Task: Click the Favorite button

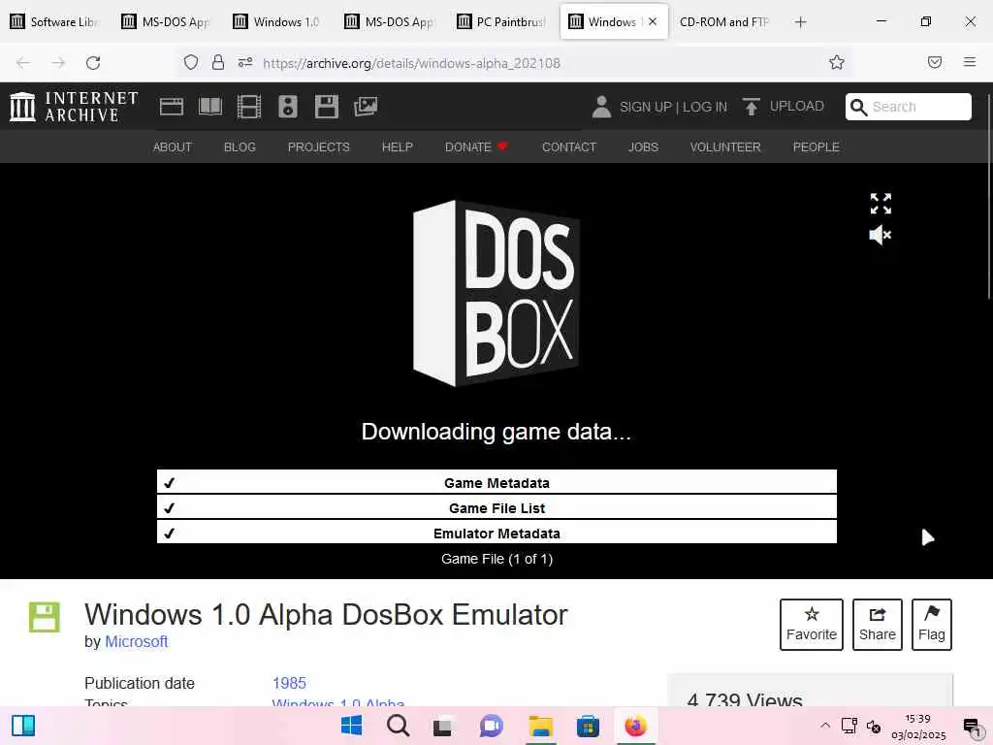Action: point(812,625)
